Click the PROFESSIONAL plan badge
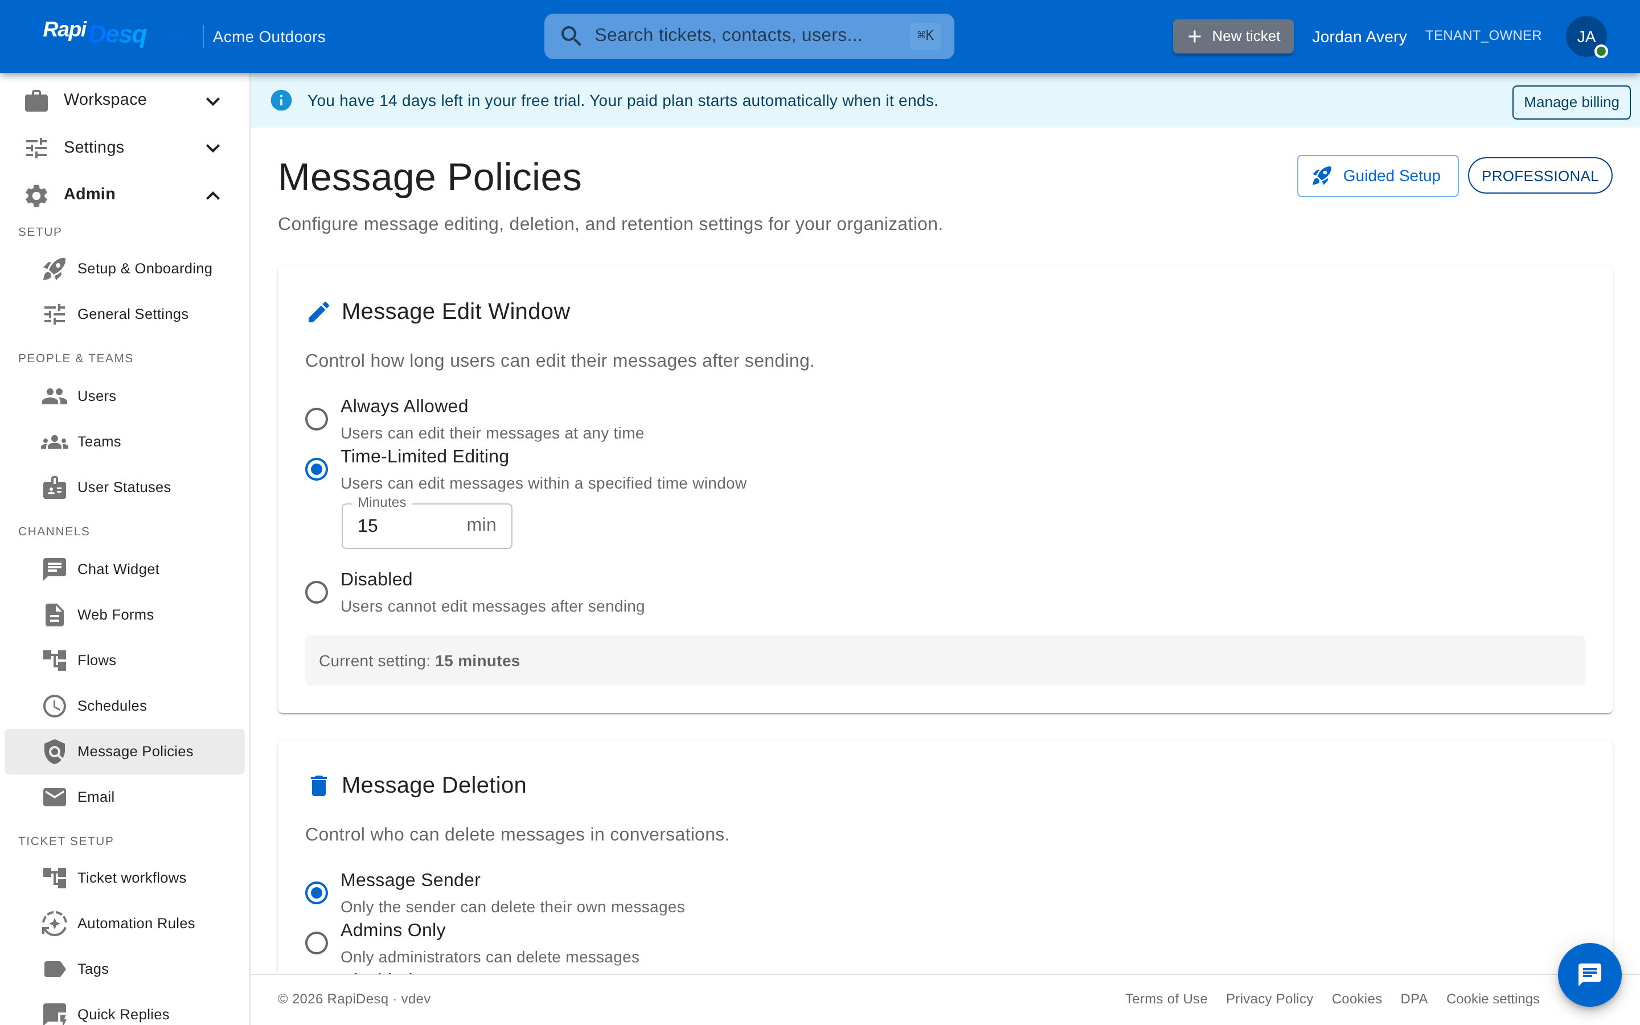Screen dimensions: 1640x1025 pyautogui.click(x=1540, y=177)
